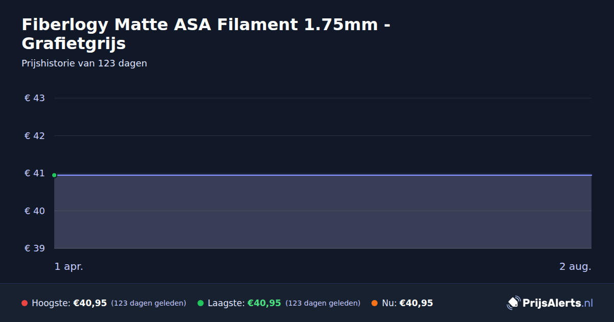
Task: Click the PrijsAlerts tag logo icon
Action: tap(513, 303)
